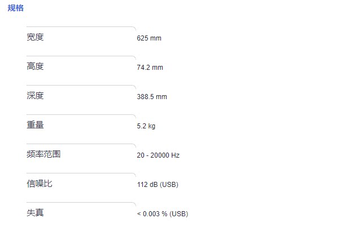
Task: Click the 388.5 mm depth value
Action: click(x=152, y=97)
